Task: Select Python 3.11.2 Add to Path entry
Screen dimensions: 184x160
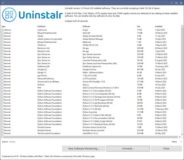Action: tap(97, 115)
